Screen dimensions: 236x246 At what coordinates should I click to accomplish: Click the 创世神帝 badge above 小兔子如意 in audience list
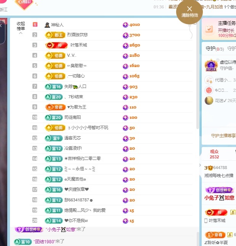pyautogui.click(x=220, y=190)
